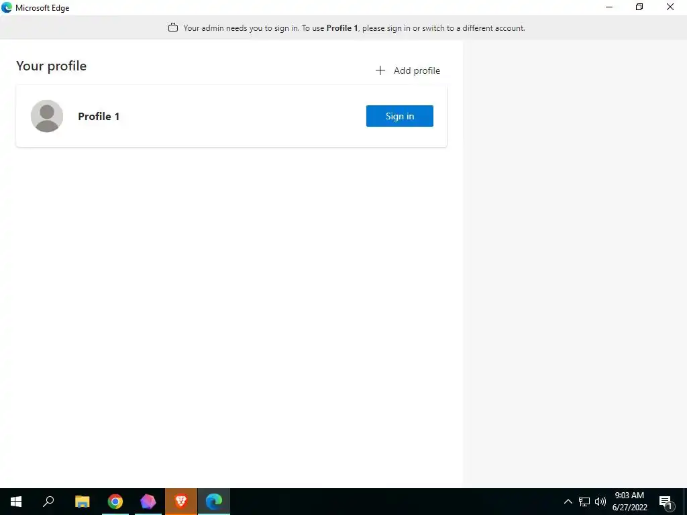This screenshot has height=515, width=687.
Task: Click the Profile 1 name text
Action: (99, 117)
